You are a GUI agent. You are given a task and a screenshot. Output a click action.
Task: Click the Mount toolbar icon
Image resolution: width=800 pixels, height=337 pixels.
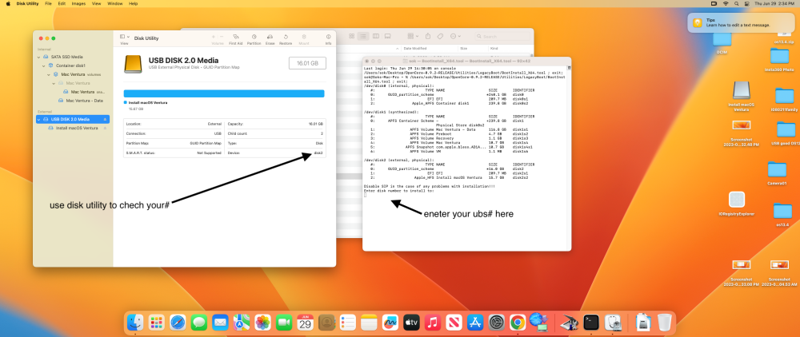point(304,40)
